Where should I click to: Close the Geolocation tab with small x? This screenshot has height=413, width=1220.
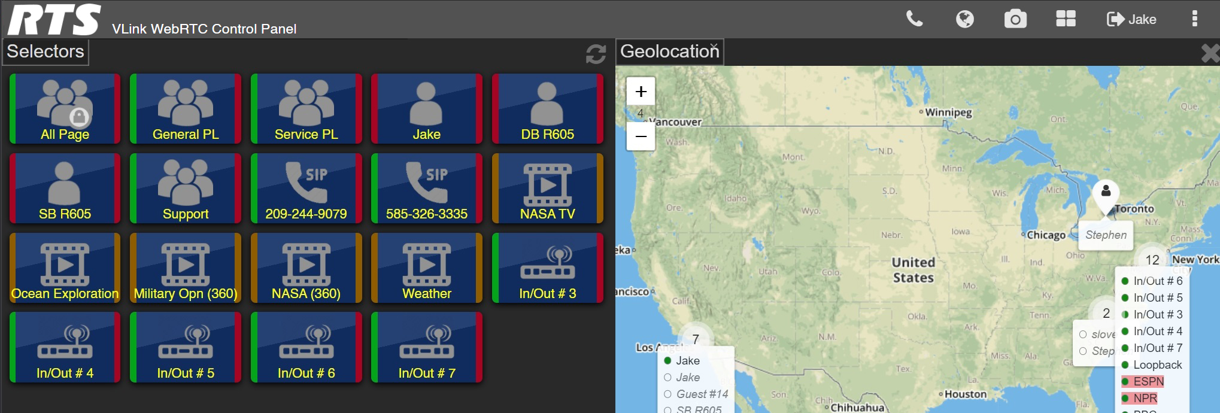pos(714,45)
